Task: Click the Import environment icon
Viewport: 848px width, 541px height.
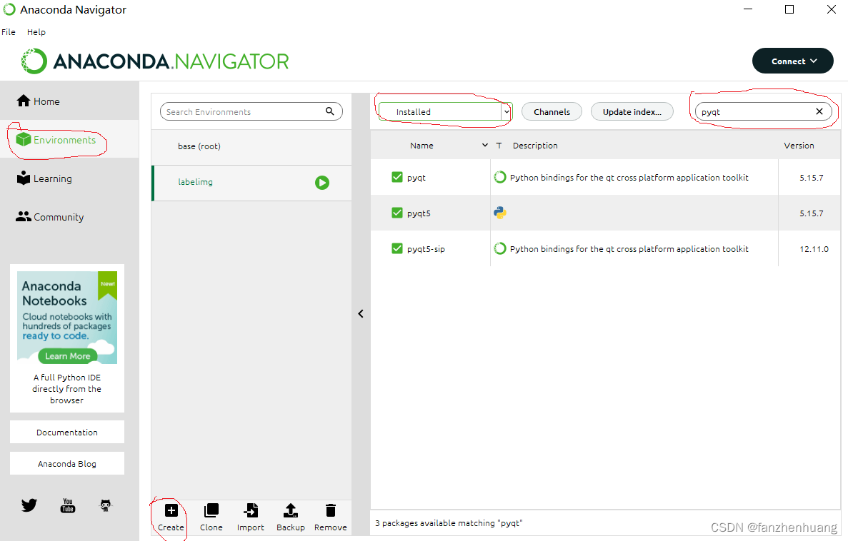Action: [x=250, y=510]
